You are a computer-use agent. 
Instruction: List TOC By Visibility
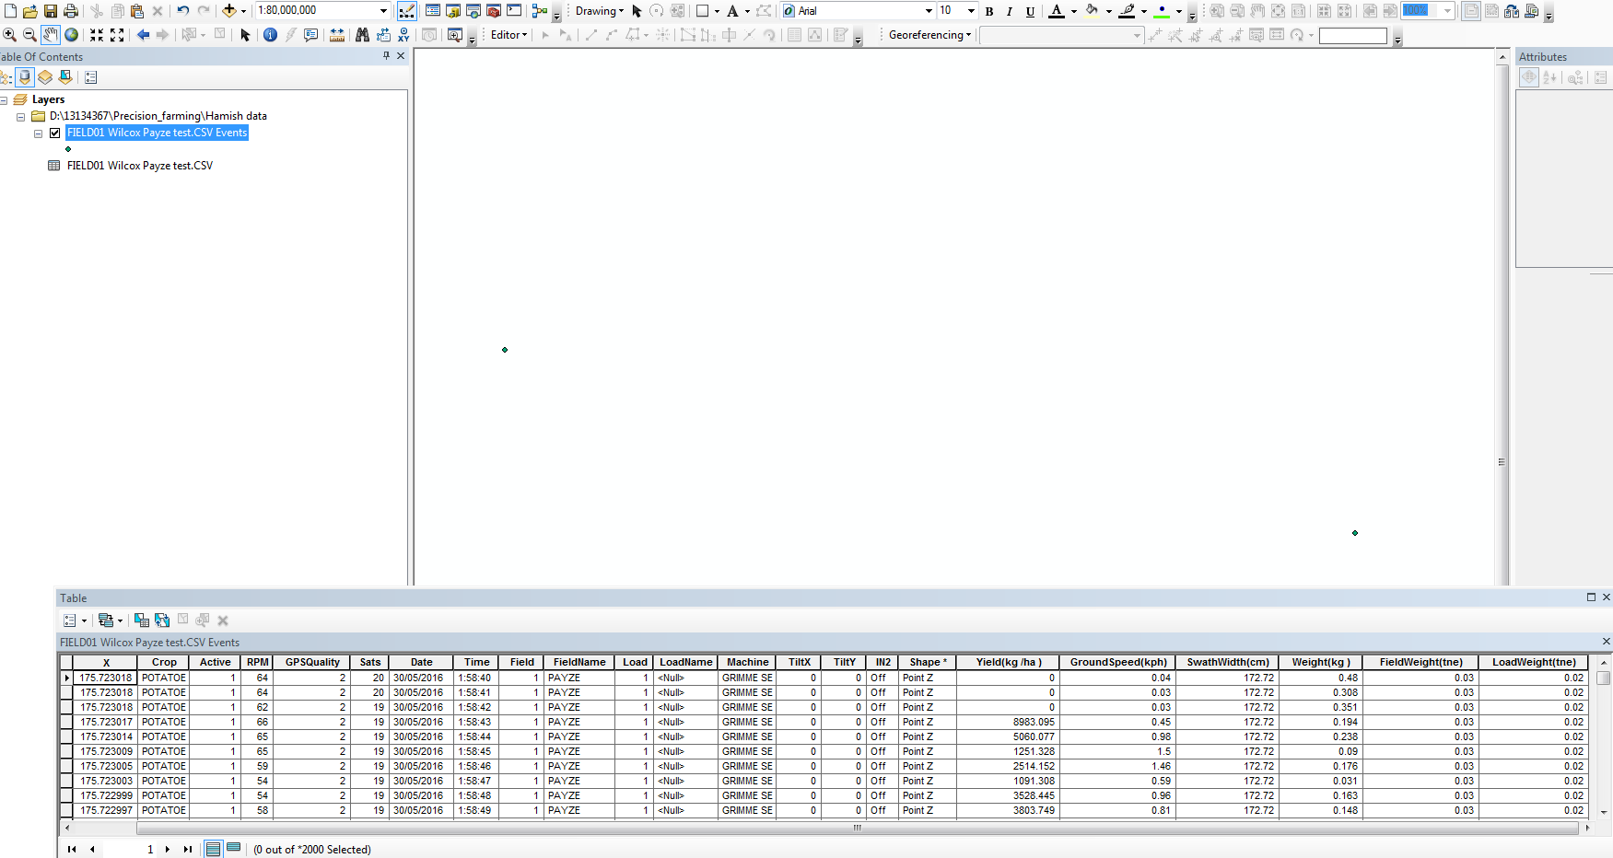coord(45,77)
